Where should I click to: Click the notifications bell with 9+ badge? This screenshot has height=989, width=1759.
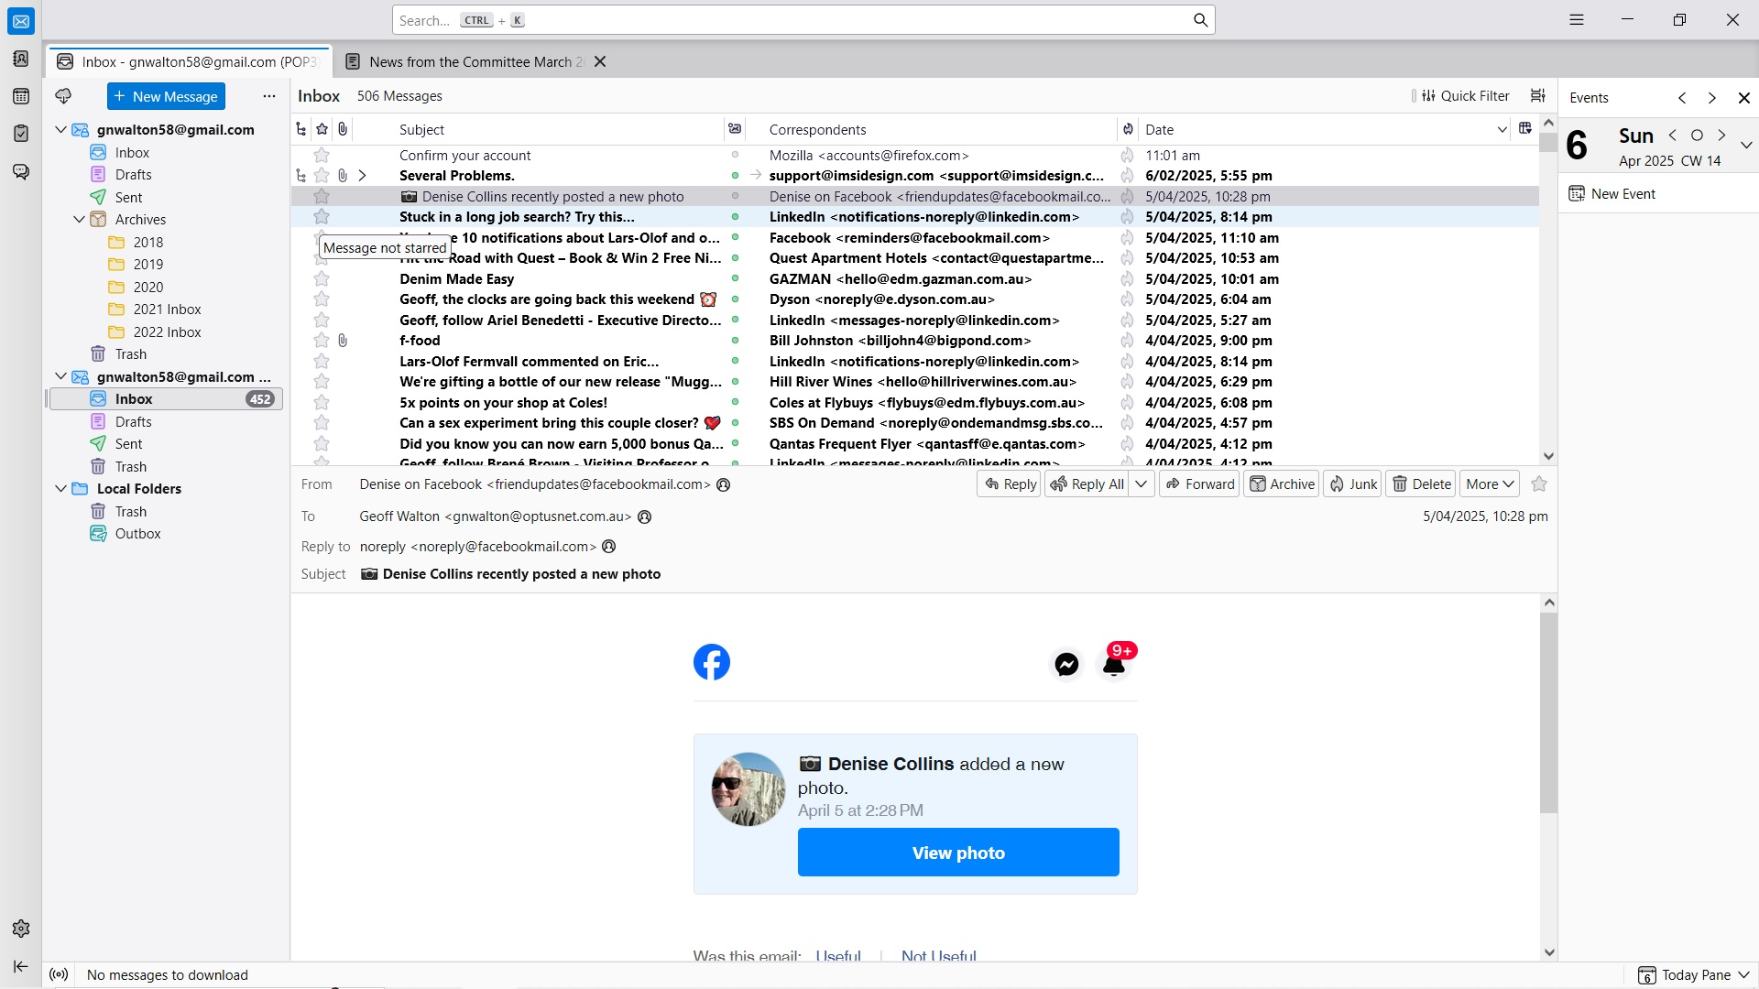tap(1117, 661)
